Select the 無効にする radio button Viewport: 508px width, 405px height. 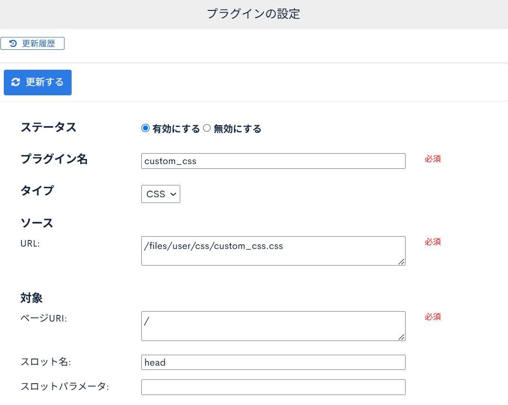[206, 128]
